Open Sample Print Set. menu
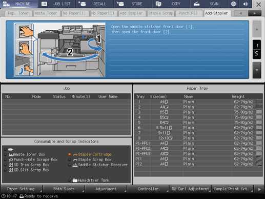 [x=232, y=189]
